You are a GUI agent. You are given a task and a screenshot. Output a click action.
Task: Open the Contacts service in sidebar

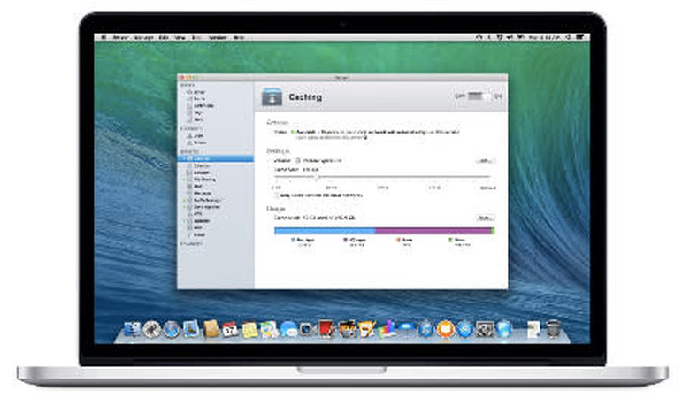pyautogui.click(x=201, y=172)
